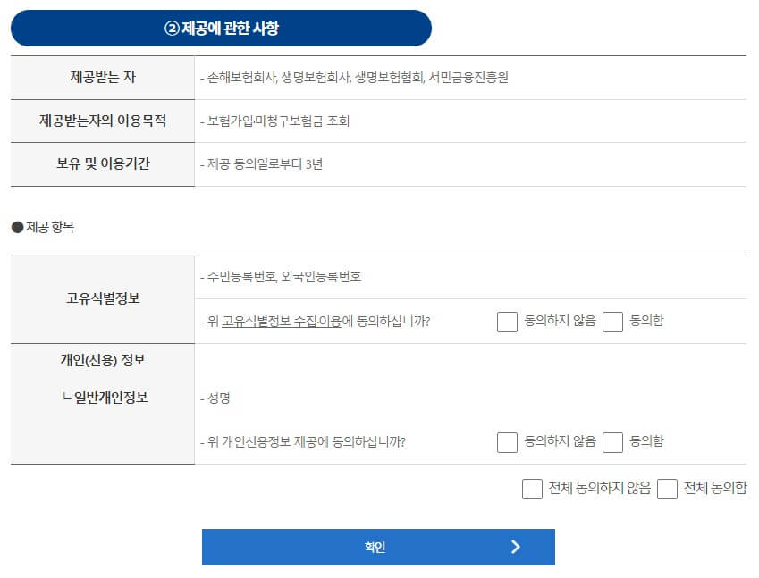Check 동의하지 않음 for 개인신용정보 제공

click(508, 441)
